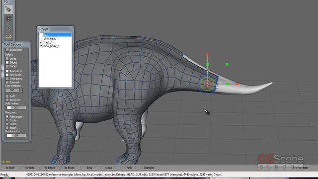Select the dino_head group name

click(x=50, y=39)
